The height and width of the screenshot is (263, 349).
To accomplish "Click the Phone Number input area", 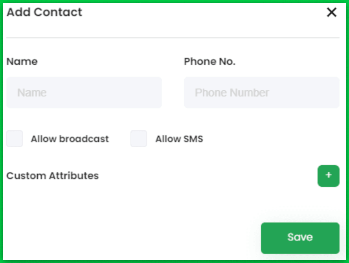I will point(261,93).
